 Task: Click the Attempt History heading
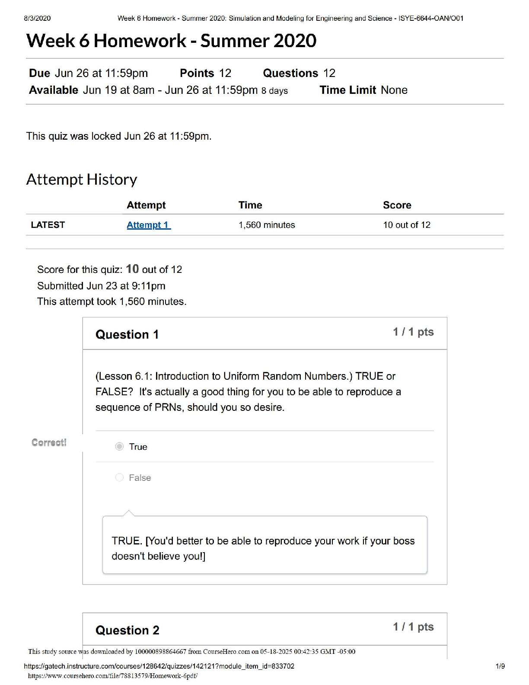[82, 179]
